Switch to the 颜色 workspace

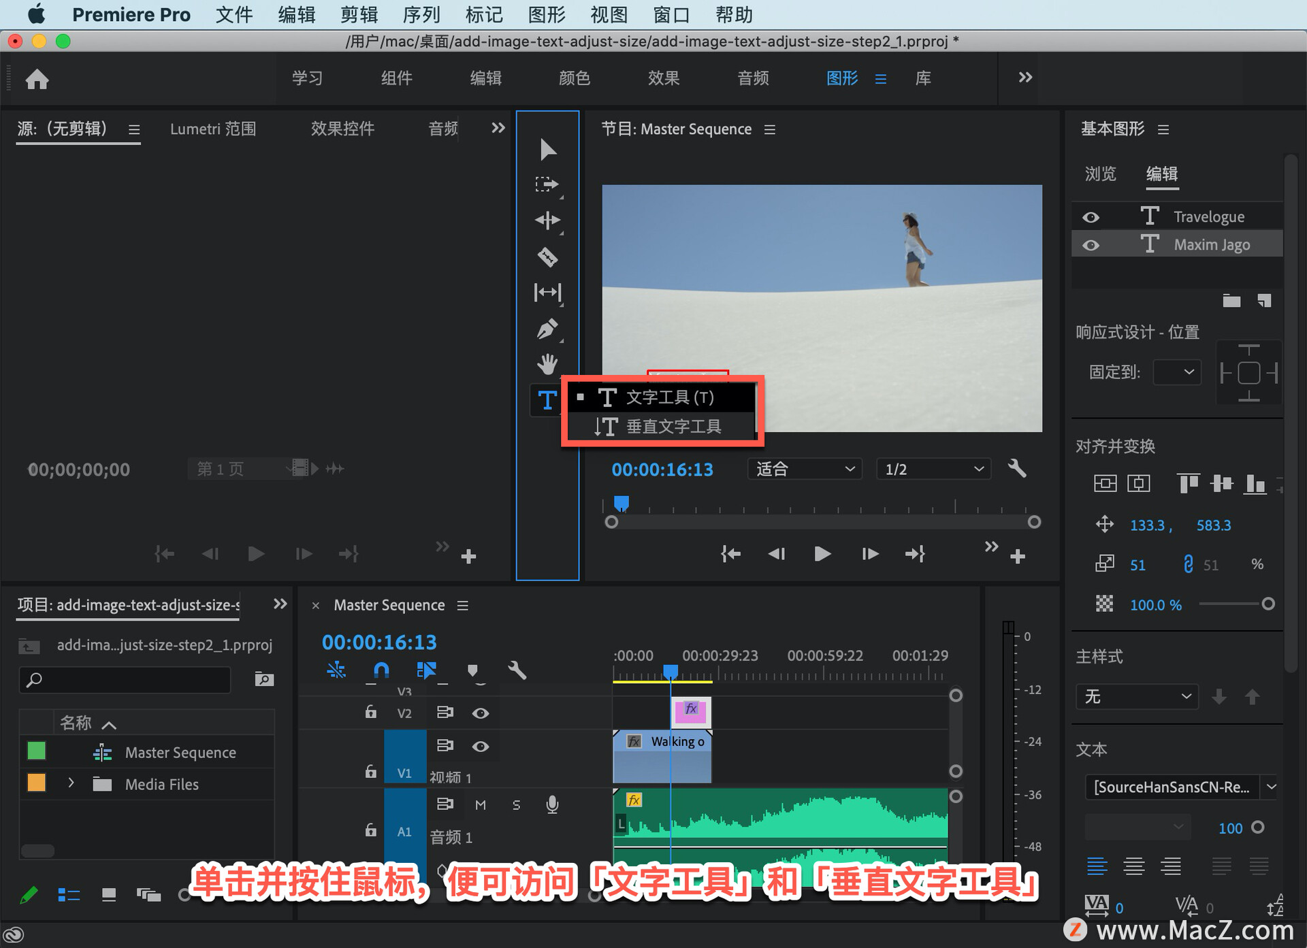[574, 78]
